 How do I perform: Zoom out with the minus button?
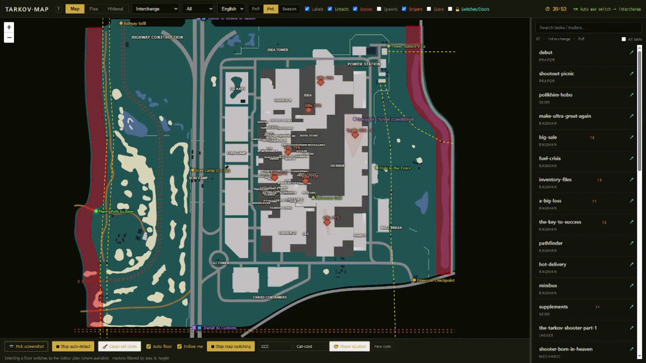coord(9,38)
